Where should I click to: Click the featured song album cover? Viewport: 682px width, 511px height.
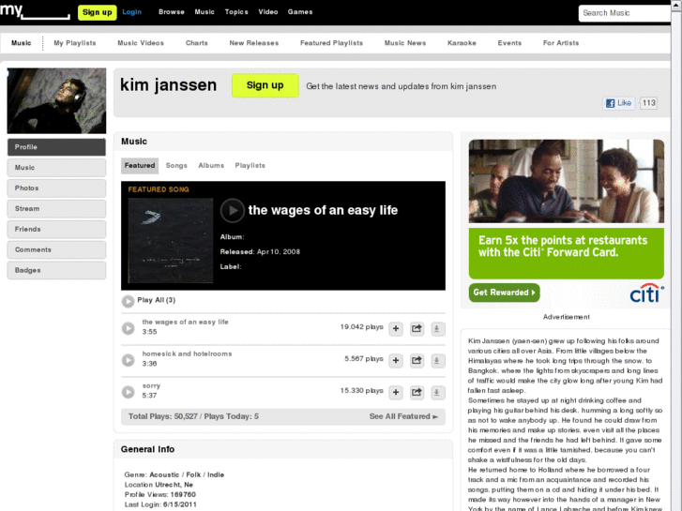click(171, 240)
